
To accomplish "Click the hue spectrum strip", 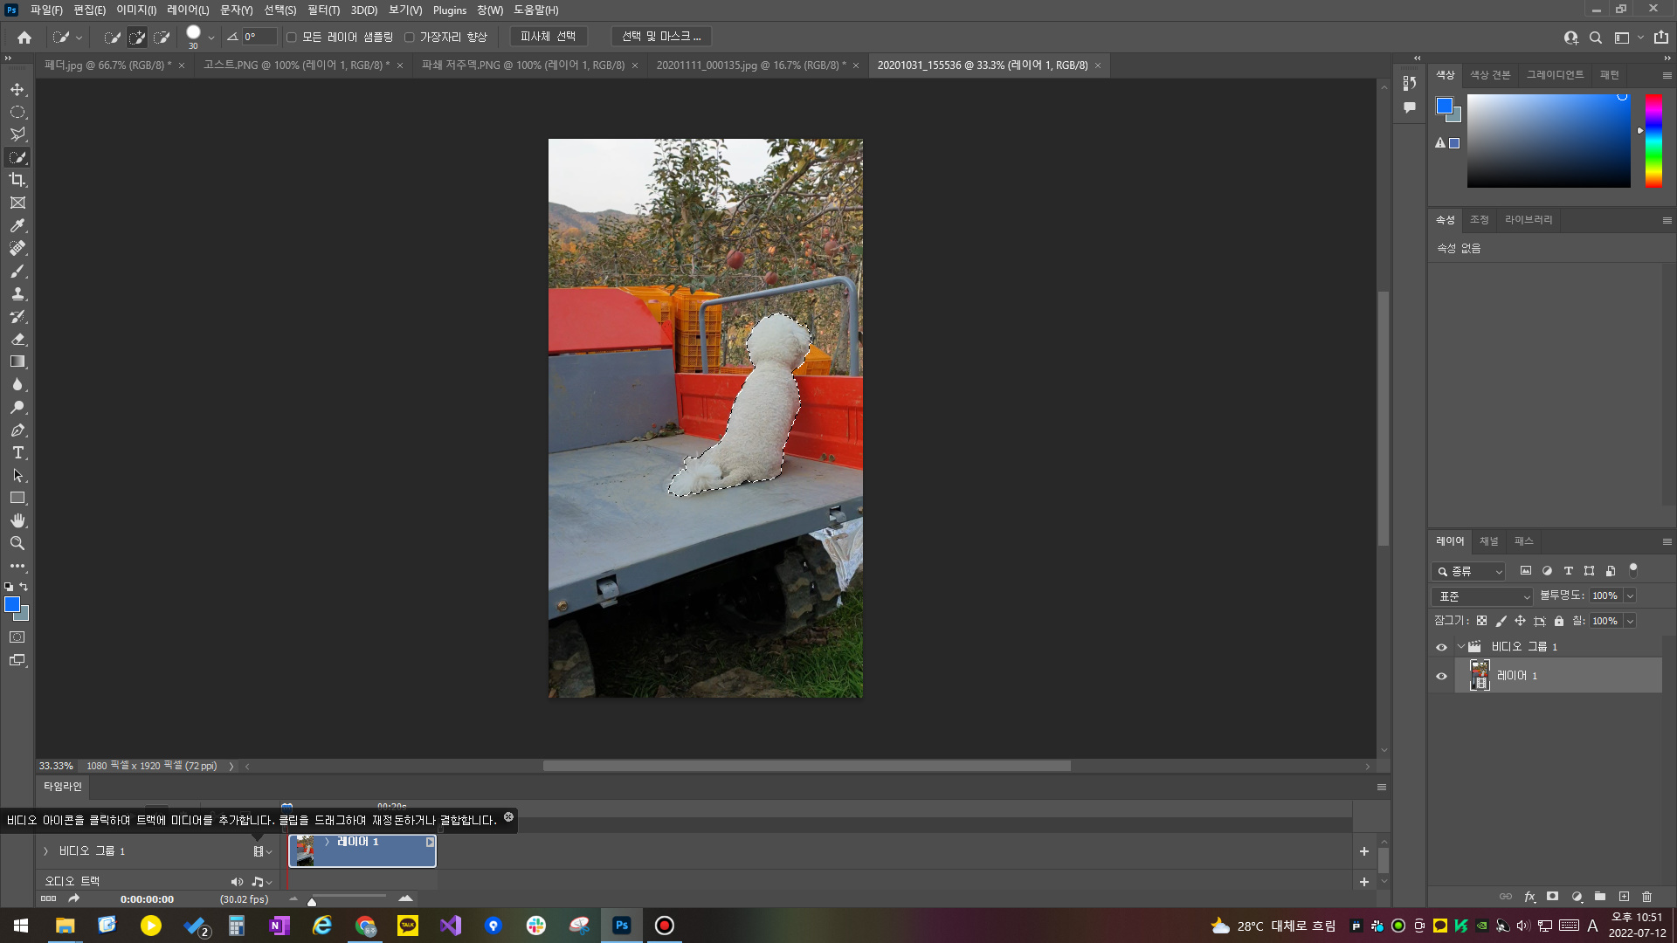I will tap(1653, 141).
